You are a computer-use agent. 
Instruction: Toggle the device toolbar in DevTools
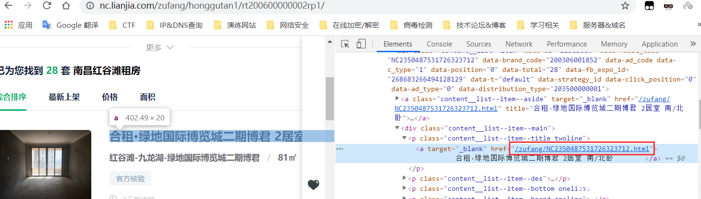point(361,44)
